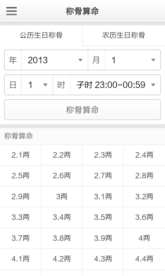Open the 3.7两 weight entry
The image size is (165, 276).
(21, 238)
